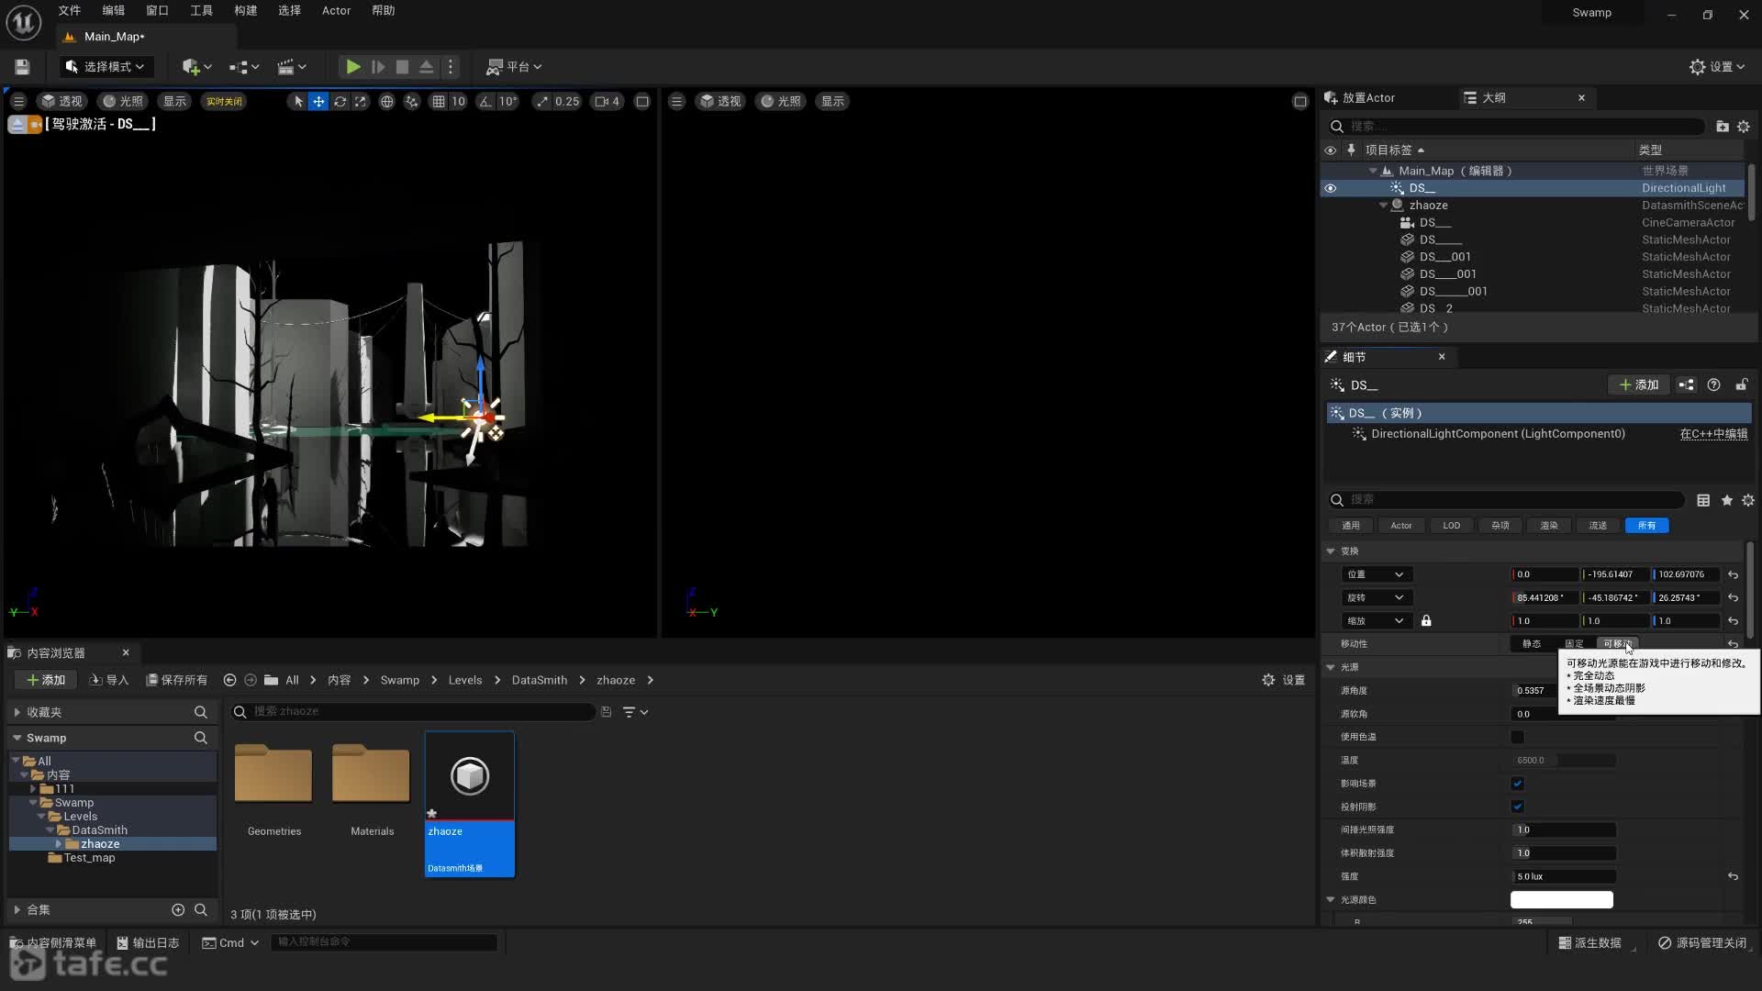The image size is (1762, 991).
Task: Uncheck the 投射阴影 checkbox
Action: point(1517,807)
